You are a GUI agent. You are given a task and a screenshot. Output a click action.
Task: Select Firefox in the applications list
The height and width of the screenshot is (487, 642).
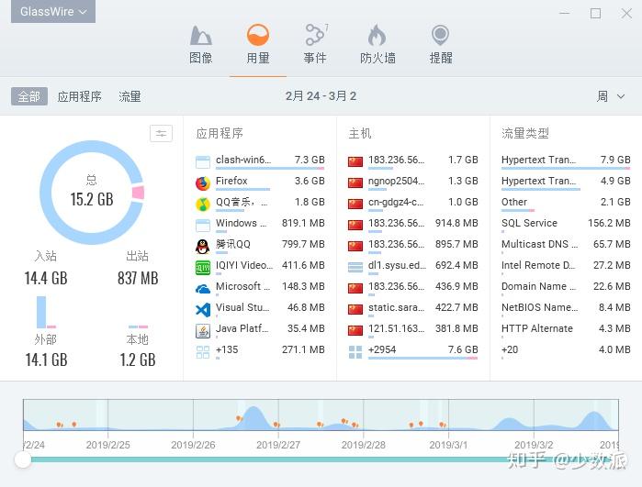[x=231, y=181]
